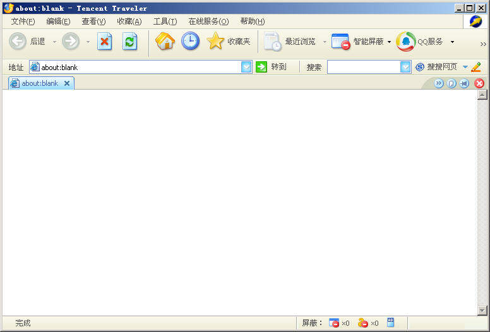Screen dimensions: 490x332
Task: Click the scrollbar up arrow
Action: [x=482, y=94]
